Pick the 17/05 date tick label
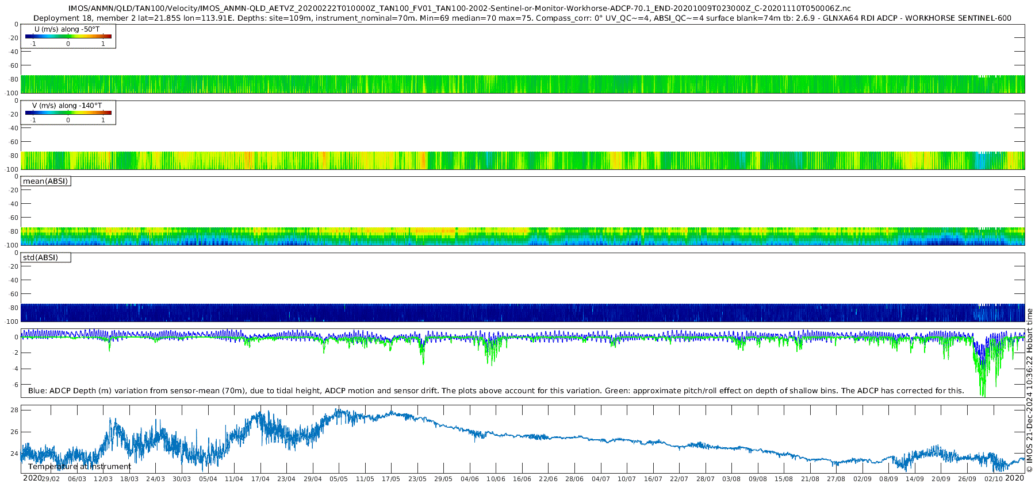Screen dimensions: 1035x488 point(390,479)
